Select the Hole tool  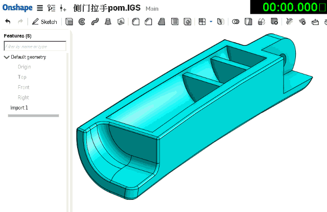188,21
